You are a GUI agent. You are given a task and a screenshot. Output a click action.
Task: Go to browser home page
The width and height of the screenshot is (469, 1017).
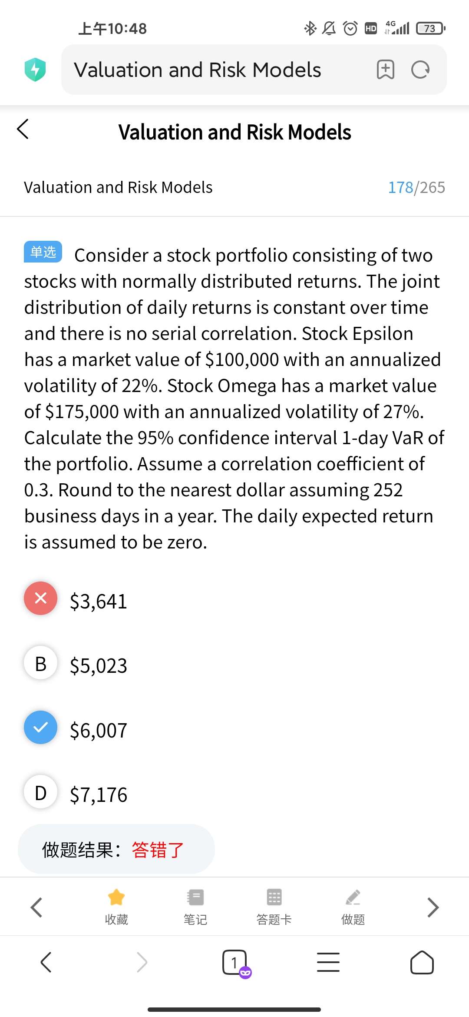(x=422, y=962)
